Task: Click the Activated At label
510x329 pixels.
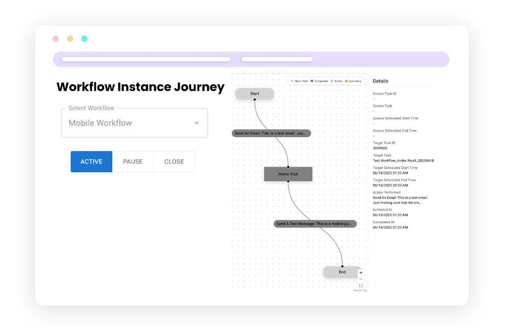Action: pos(382,210)
